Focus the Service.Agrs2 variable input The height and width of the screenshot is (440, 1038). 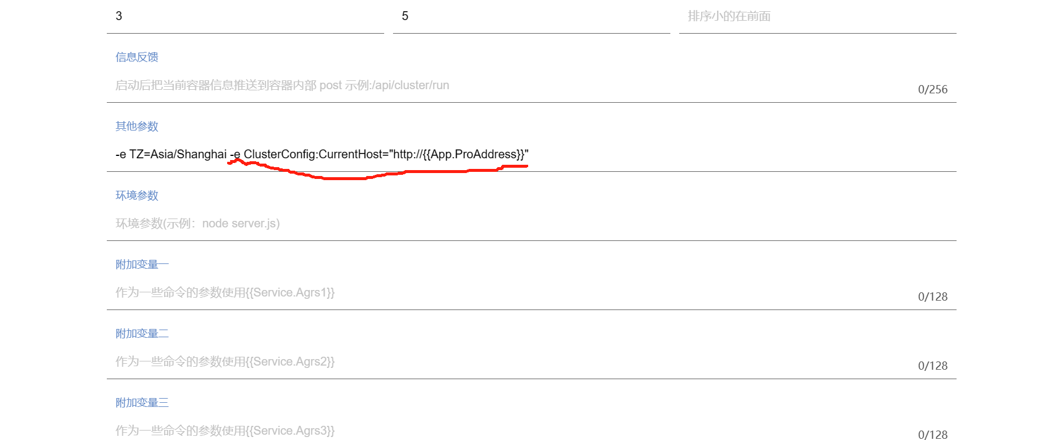click(512, 361)
